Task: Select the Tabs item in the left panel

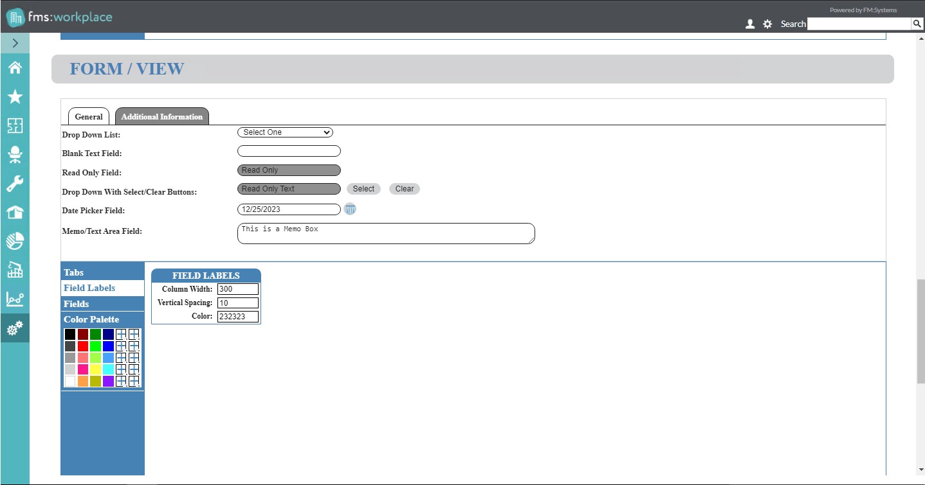Action: tap(74, 272)
